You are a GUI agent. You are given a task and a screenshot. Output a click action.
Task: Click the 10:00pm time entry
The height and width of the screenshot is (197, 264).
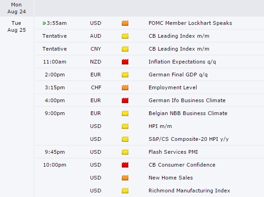(54, 165)
